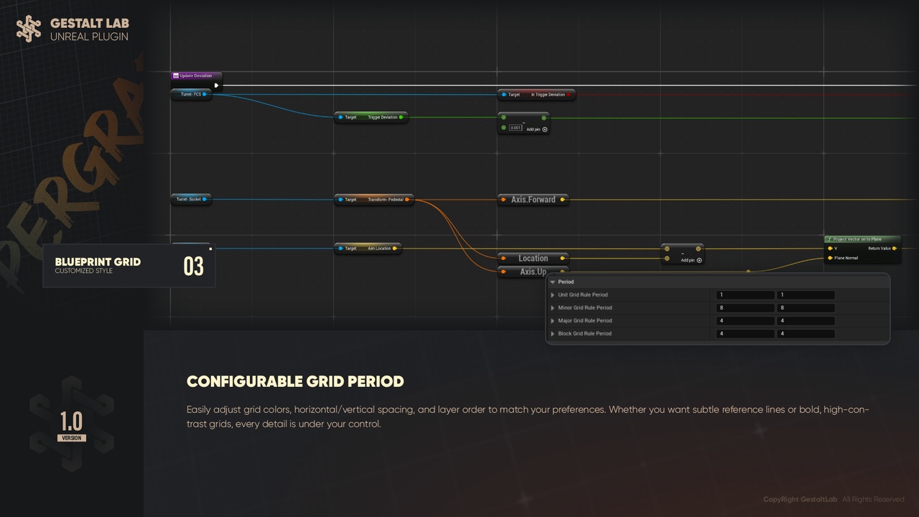Click the function icon on Project Vector node
The image size is (919, 517).
pos(829,239)
